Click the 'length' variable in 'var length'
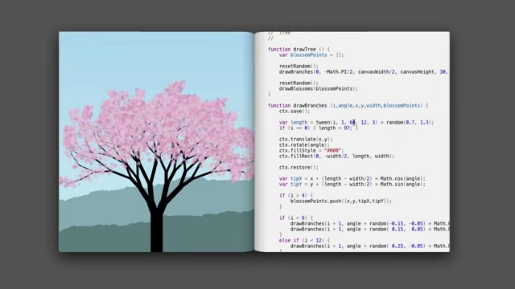This screenshot has width=515, height=289. (299, 122)
